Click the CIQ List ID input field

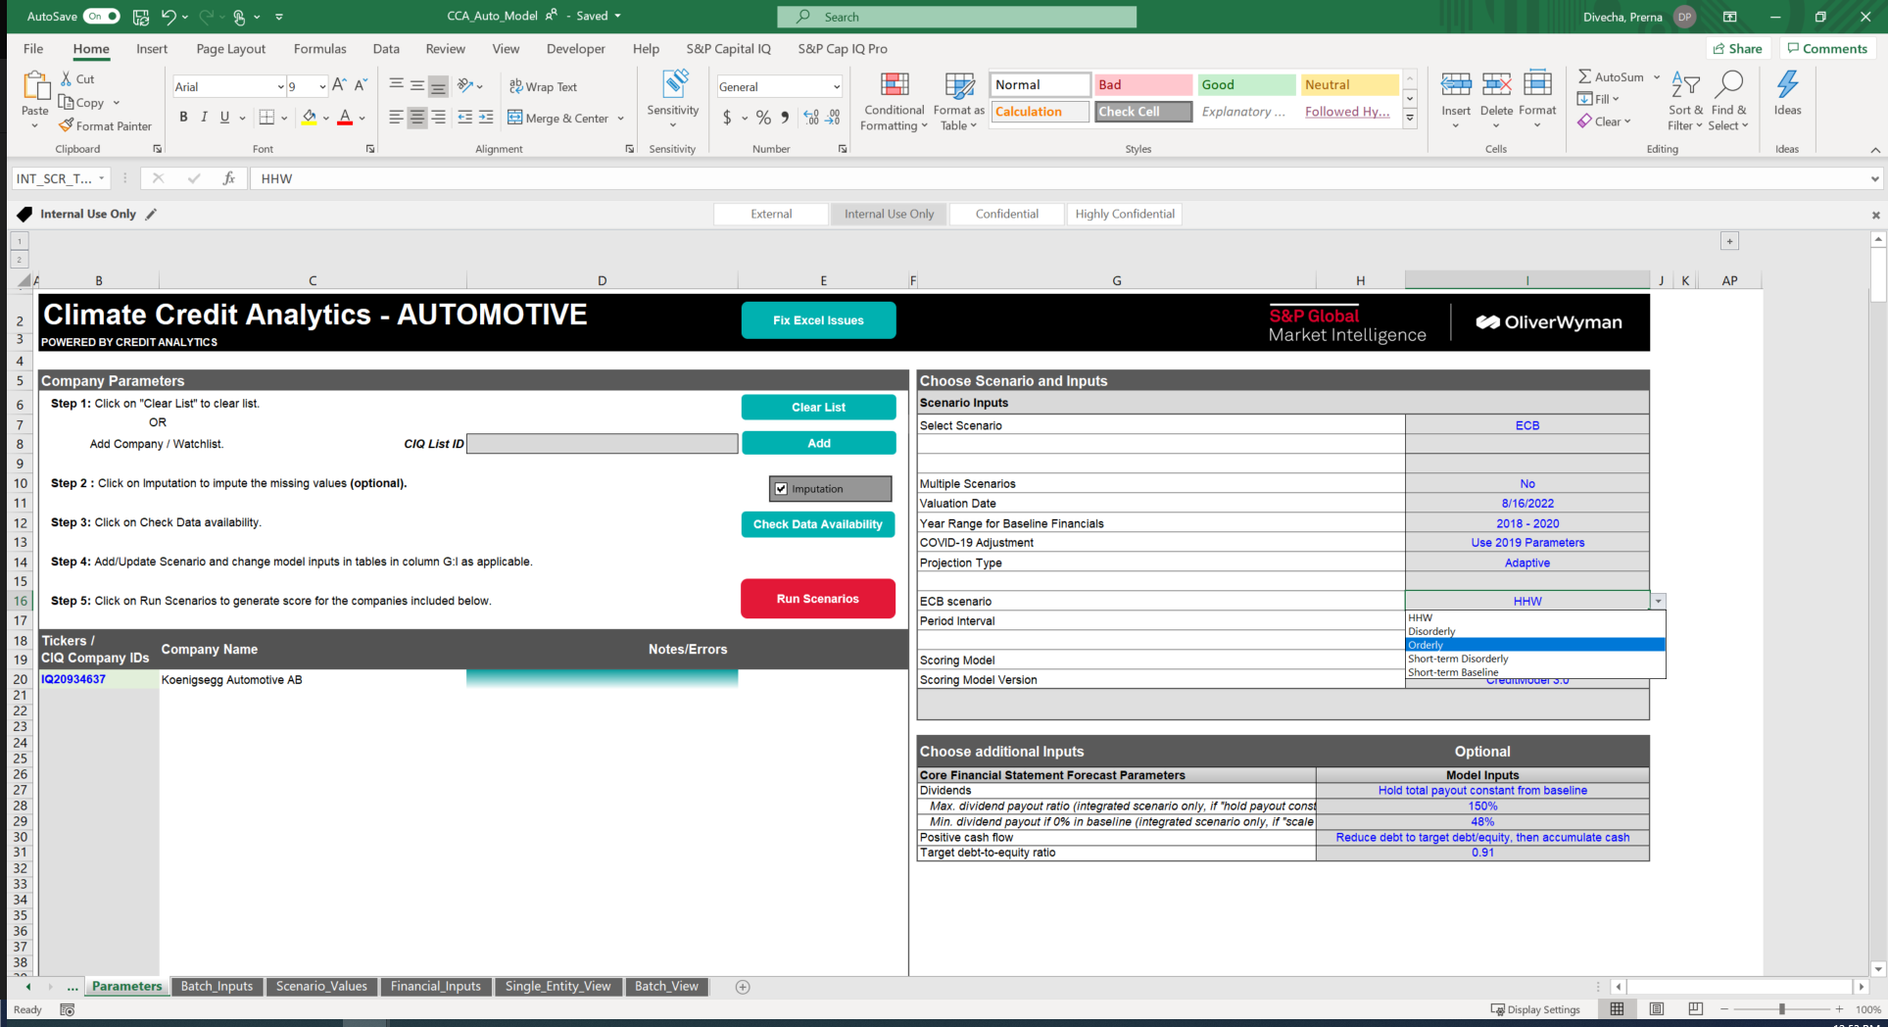(602, 444)
